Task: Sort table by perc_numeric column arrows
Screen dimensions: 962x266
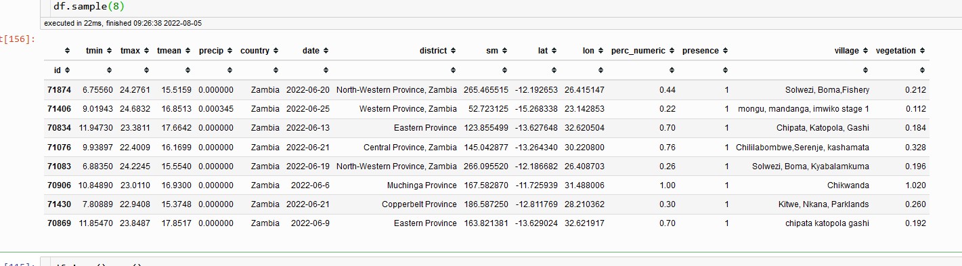Action: click(671, 51)
